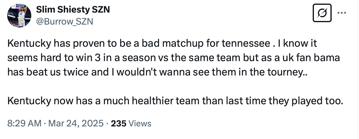Open the Slim Shiesty SZN display name
The width and height of the screenshot is (359, 139).
[x=73, y=10]
